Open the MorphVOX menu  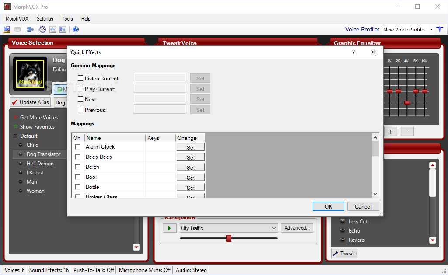(x=17, y=18)
